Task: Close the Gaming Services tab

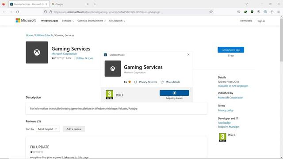Action: pyautogui.click(x=46, y=4)
